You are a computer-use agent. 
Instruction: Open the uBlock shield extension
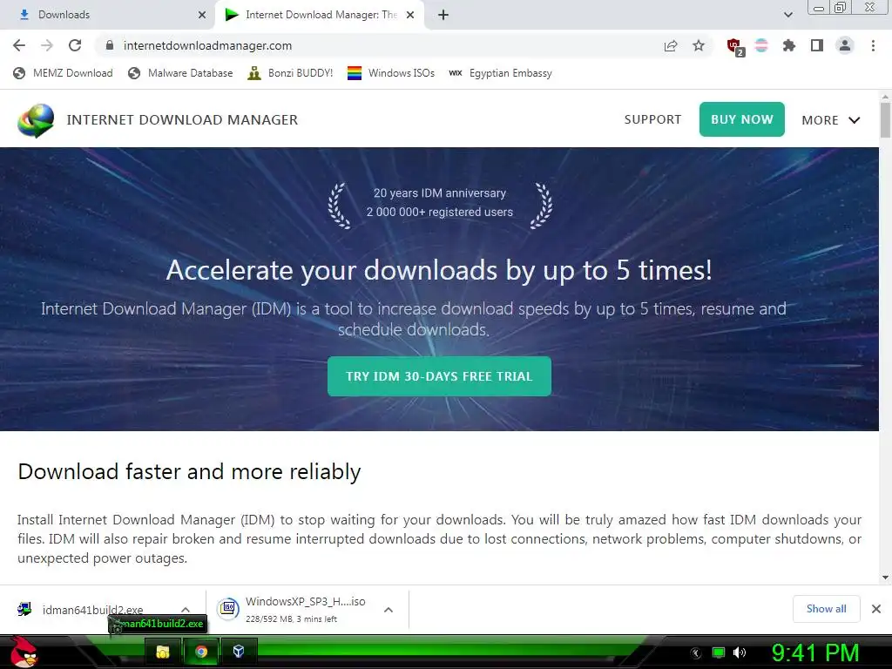coord(734,46)
